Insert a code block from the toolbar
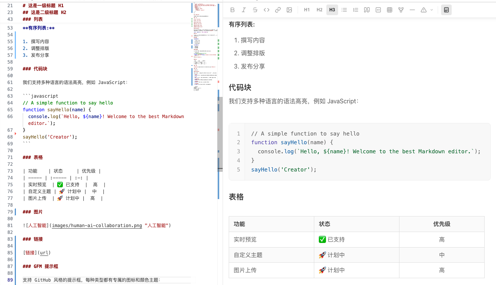 click(378, 10)
